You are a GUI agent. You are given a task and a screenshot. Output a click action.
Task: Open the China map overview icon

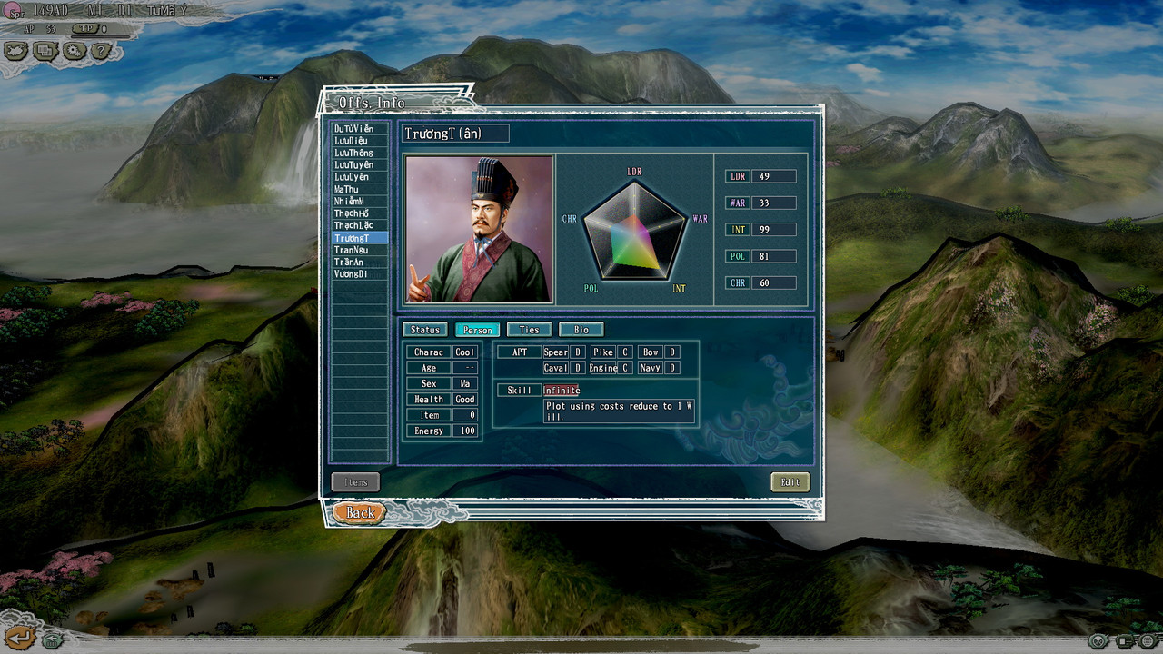tap(15, 51)
